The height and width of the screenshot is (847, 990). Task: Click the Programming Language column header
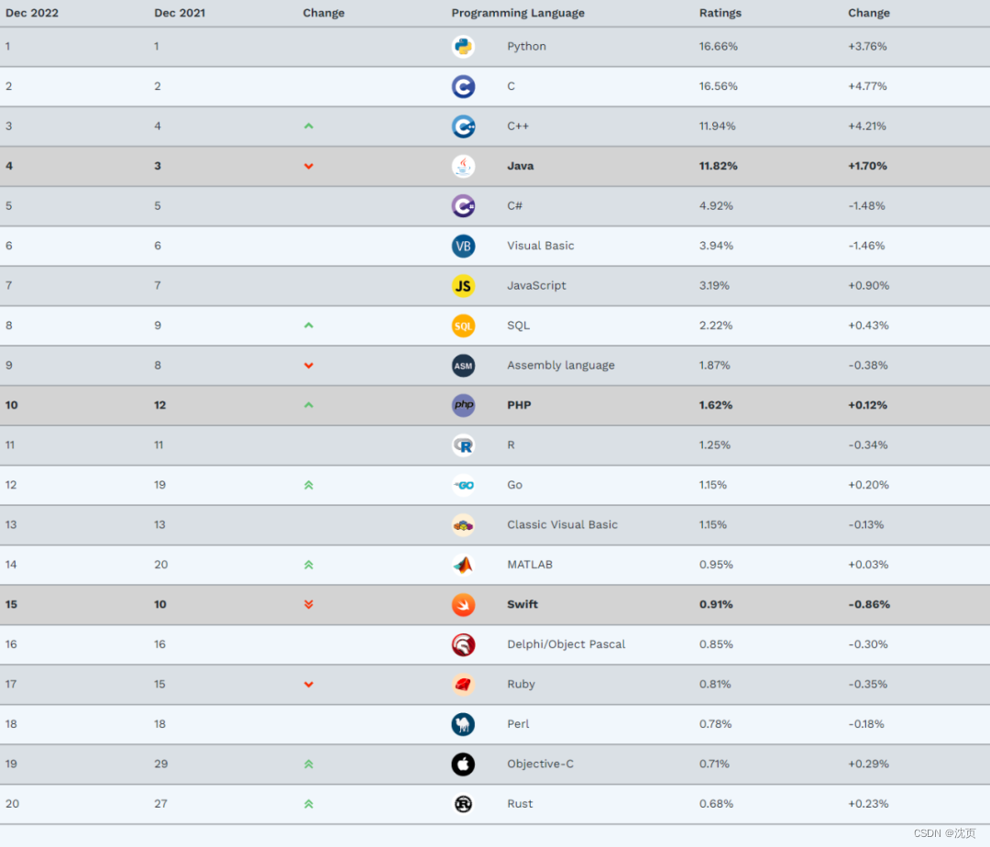pos(518,13)
